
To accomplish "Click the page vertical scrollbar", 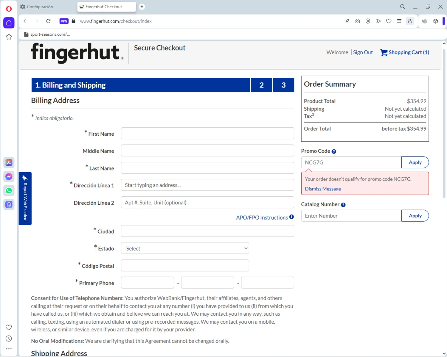I will click(x=444, y=123).
